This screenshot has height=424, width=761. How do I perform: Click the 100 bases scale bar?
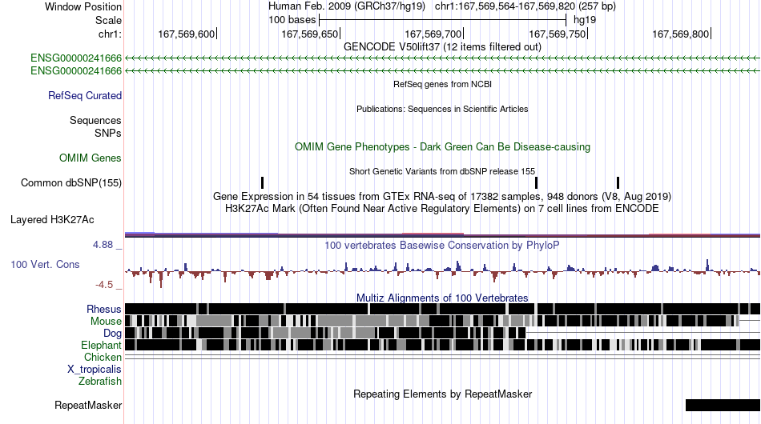pos(443,20)
